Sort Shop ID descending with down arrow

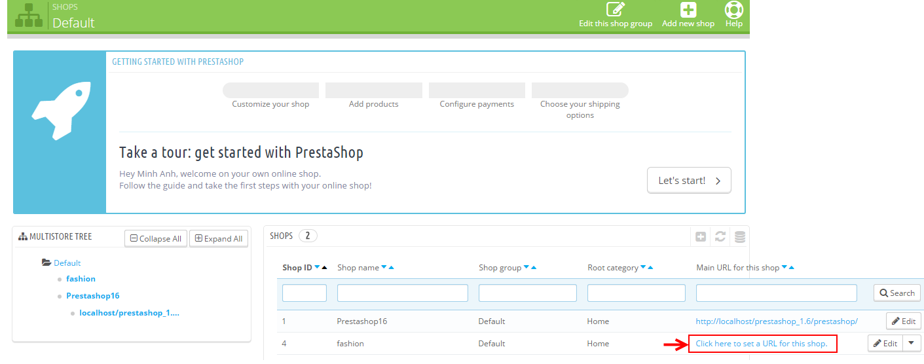tap(317, 267)
